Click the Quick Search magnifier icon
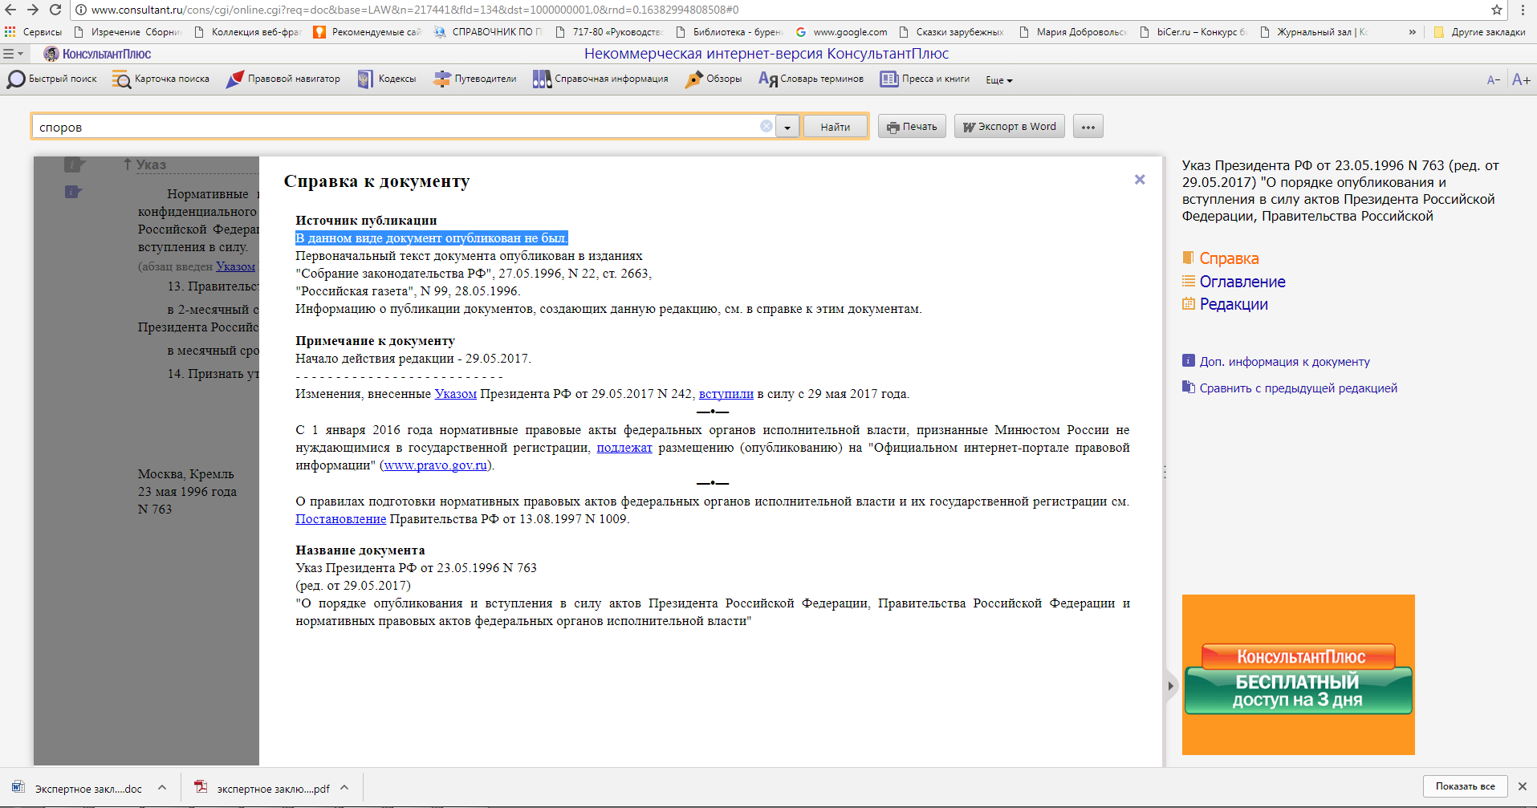Viewport: 1537px width, 808px height. [16, 79]
